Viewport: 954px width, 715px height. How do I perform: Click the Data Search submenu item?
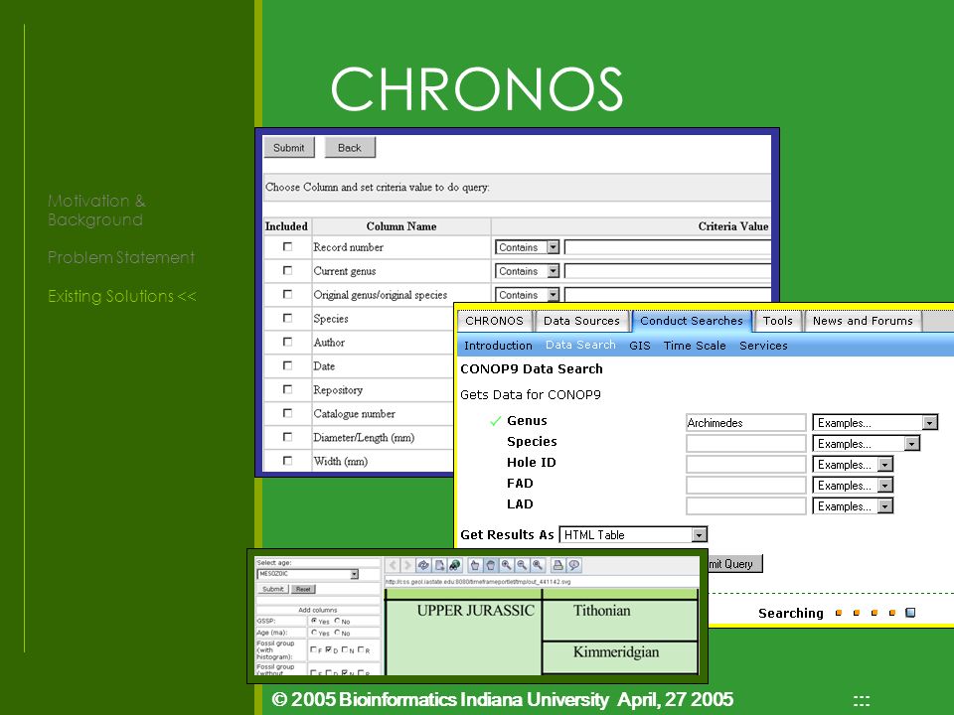[580, 345]
